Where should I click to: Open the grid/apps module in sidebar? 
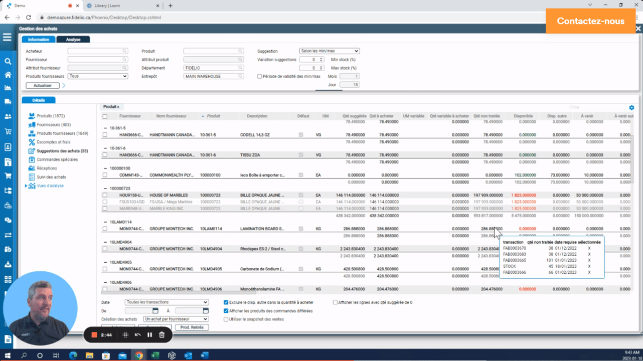click(8, 279)
